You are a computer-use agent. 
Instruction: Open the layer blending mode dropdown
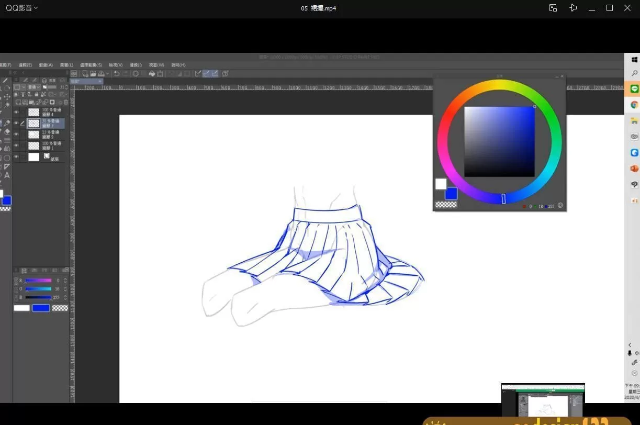35,87
